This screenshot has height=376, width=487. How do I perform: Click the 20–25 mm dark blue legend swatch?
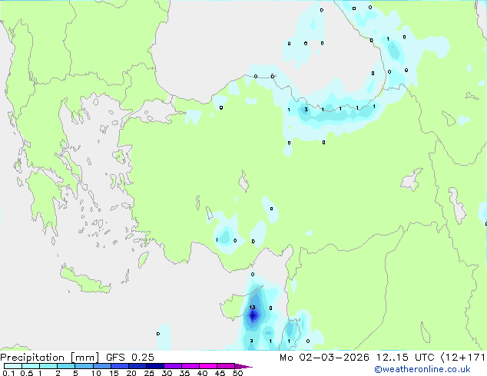click(137, 366)
